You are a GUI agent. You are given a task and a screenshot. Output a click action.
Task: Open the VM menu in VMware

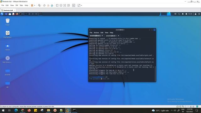tap(17, 5)
